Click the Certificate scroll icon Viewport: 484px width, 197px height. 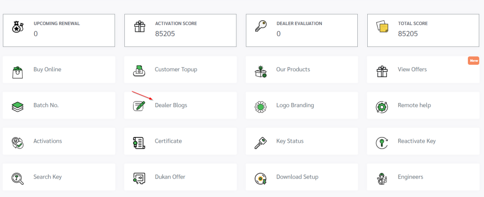[139, 142]
